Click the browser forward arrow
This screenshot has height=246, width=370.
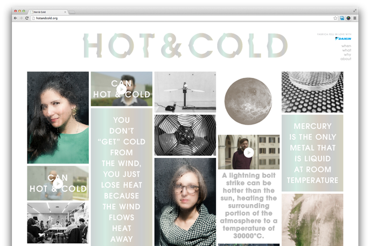coord(21,18)
